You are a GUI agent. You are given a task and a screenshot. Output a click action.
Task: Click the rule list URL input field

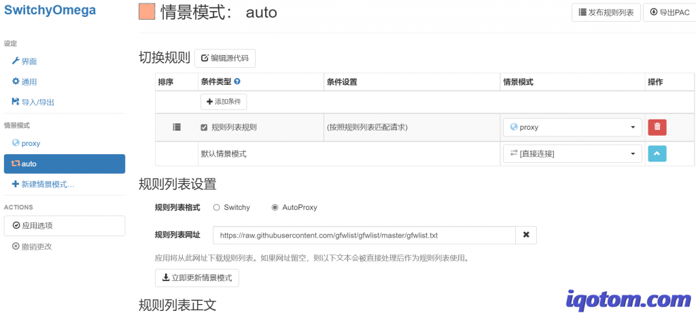click(364, 235)
